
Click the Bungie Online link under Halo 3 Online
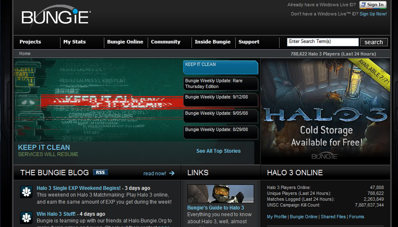click(x=304, y=217)
